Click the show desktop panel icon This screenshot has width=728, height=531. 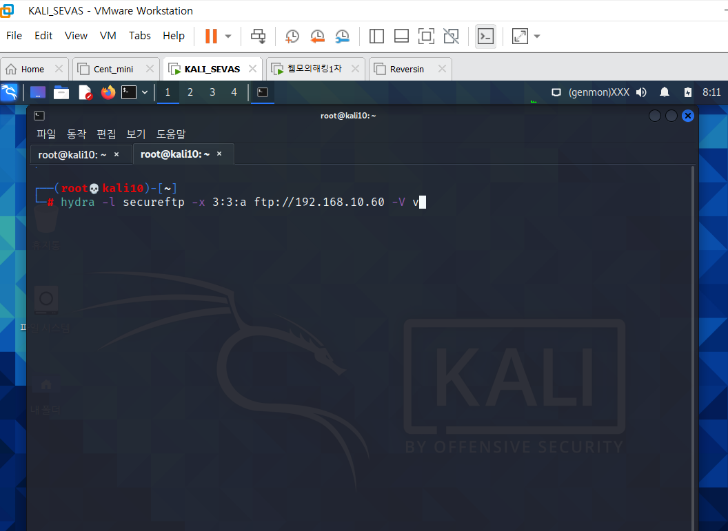pyautogui.click(x=38, y=92)
